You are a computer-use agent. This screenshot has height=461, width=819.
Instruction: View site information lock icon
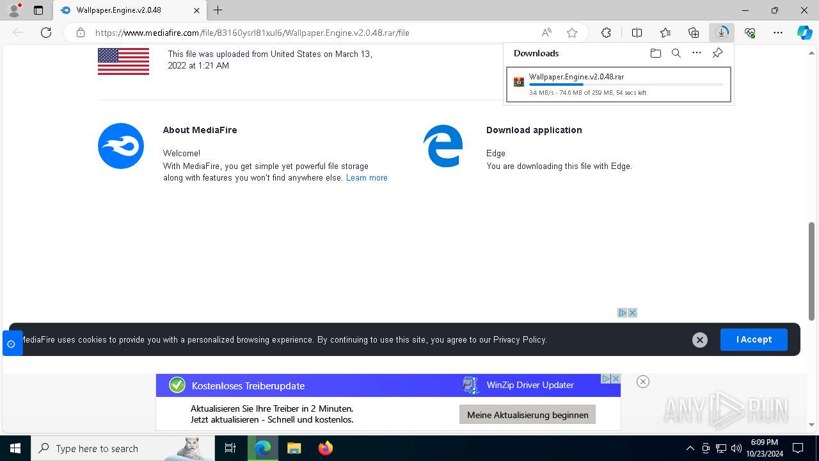pos(81,33)
